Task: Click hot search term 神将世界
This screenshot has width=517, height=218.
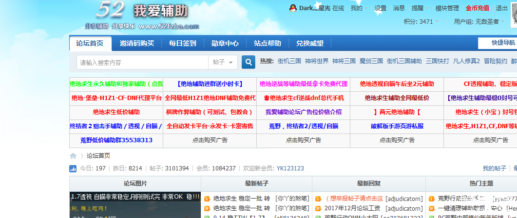Action: point(317,61)
